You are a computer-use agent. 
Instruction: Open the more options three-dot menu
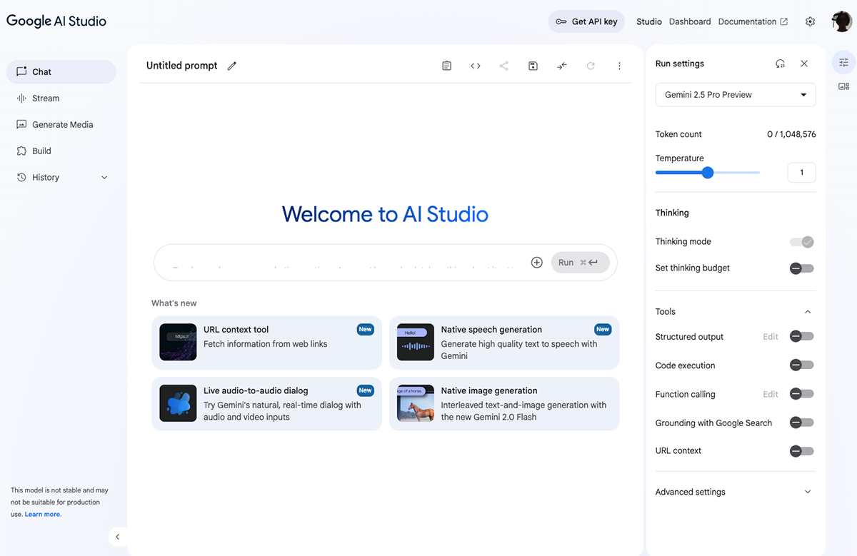pyautogui.click(x=619, y=66)
